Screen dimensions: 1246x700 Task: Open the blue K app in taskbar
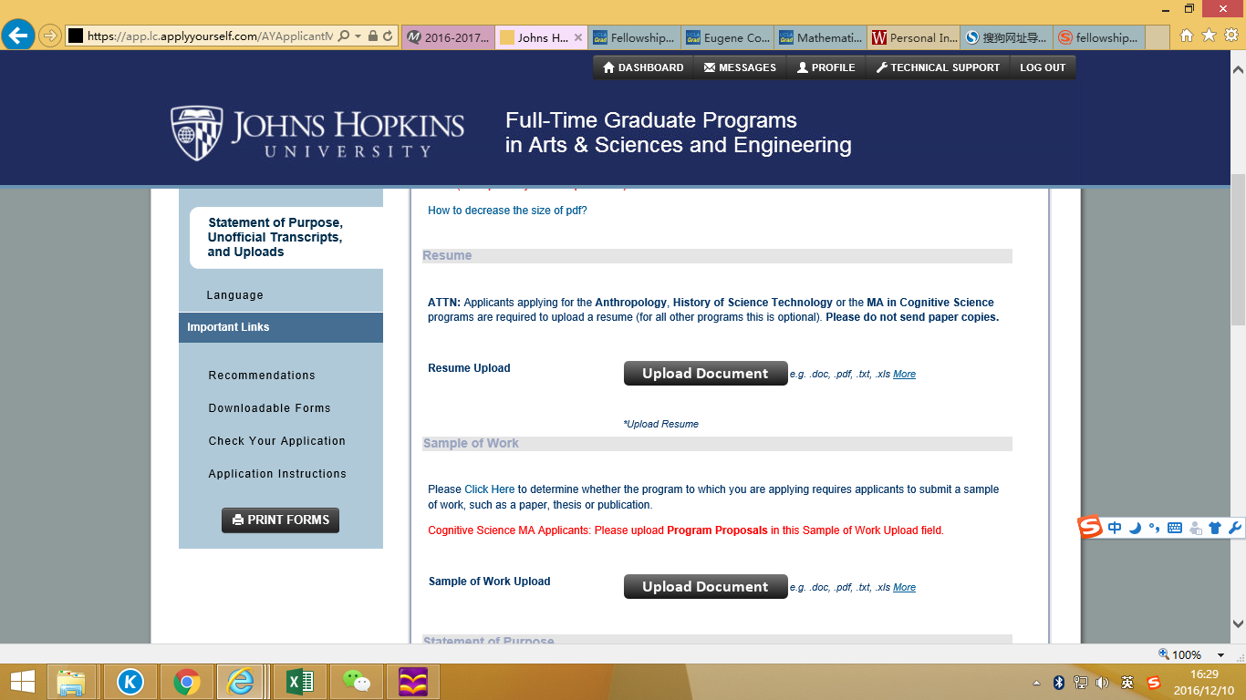click(131, 682)
